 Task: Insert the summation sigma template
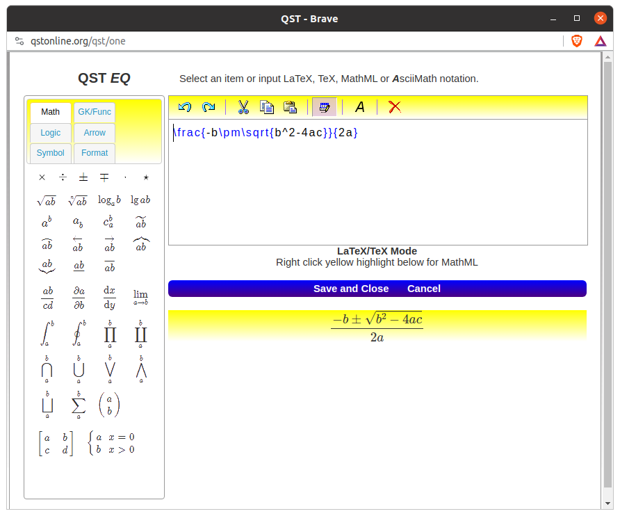click(79, 405)
